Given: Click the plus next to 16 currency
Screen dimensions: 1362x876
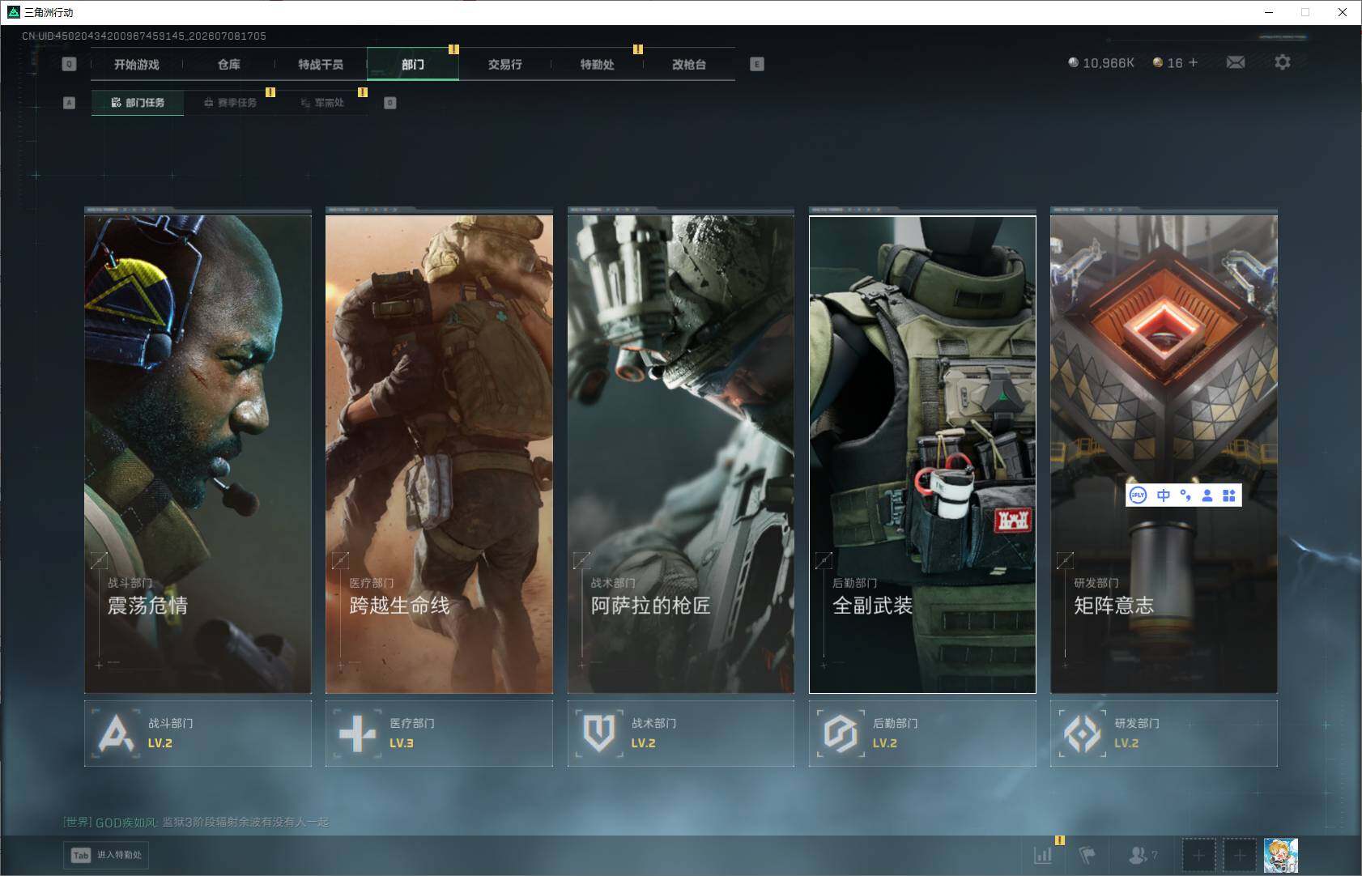Looking at the screenshot, I should point(1193,62).
